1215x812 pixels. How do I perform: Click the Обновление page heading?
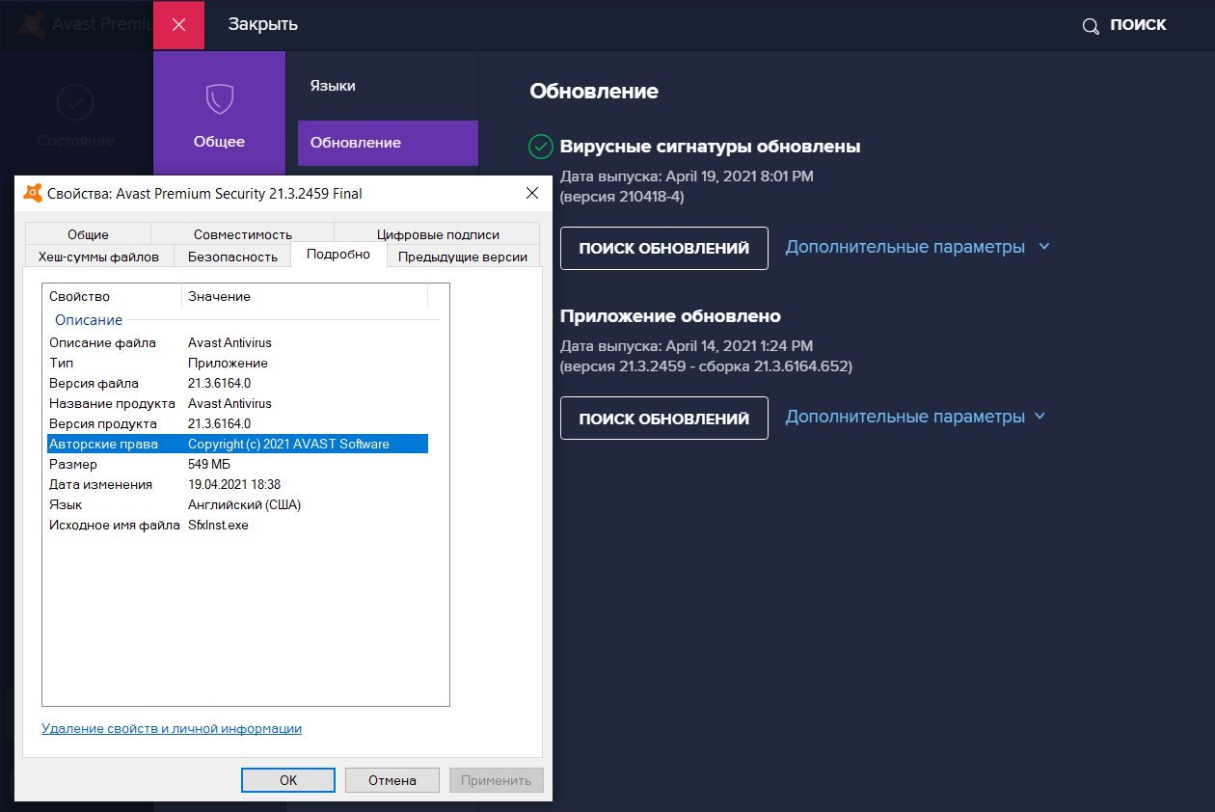tap(594, 92)
